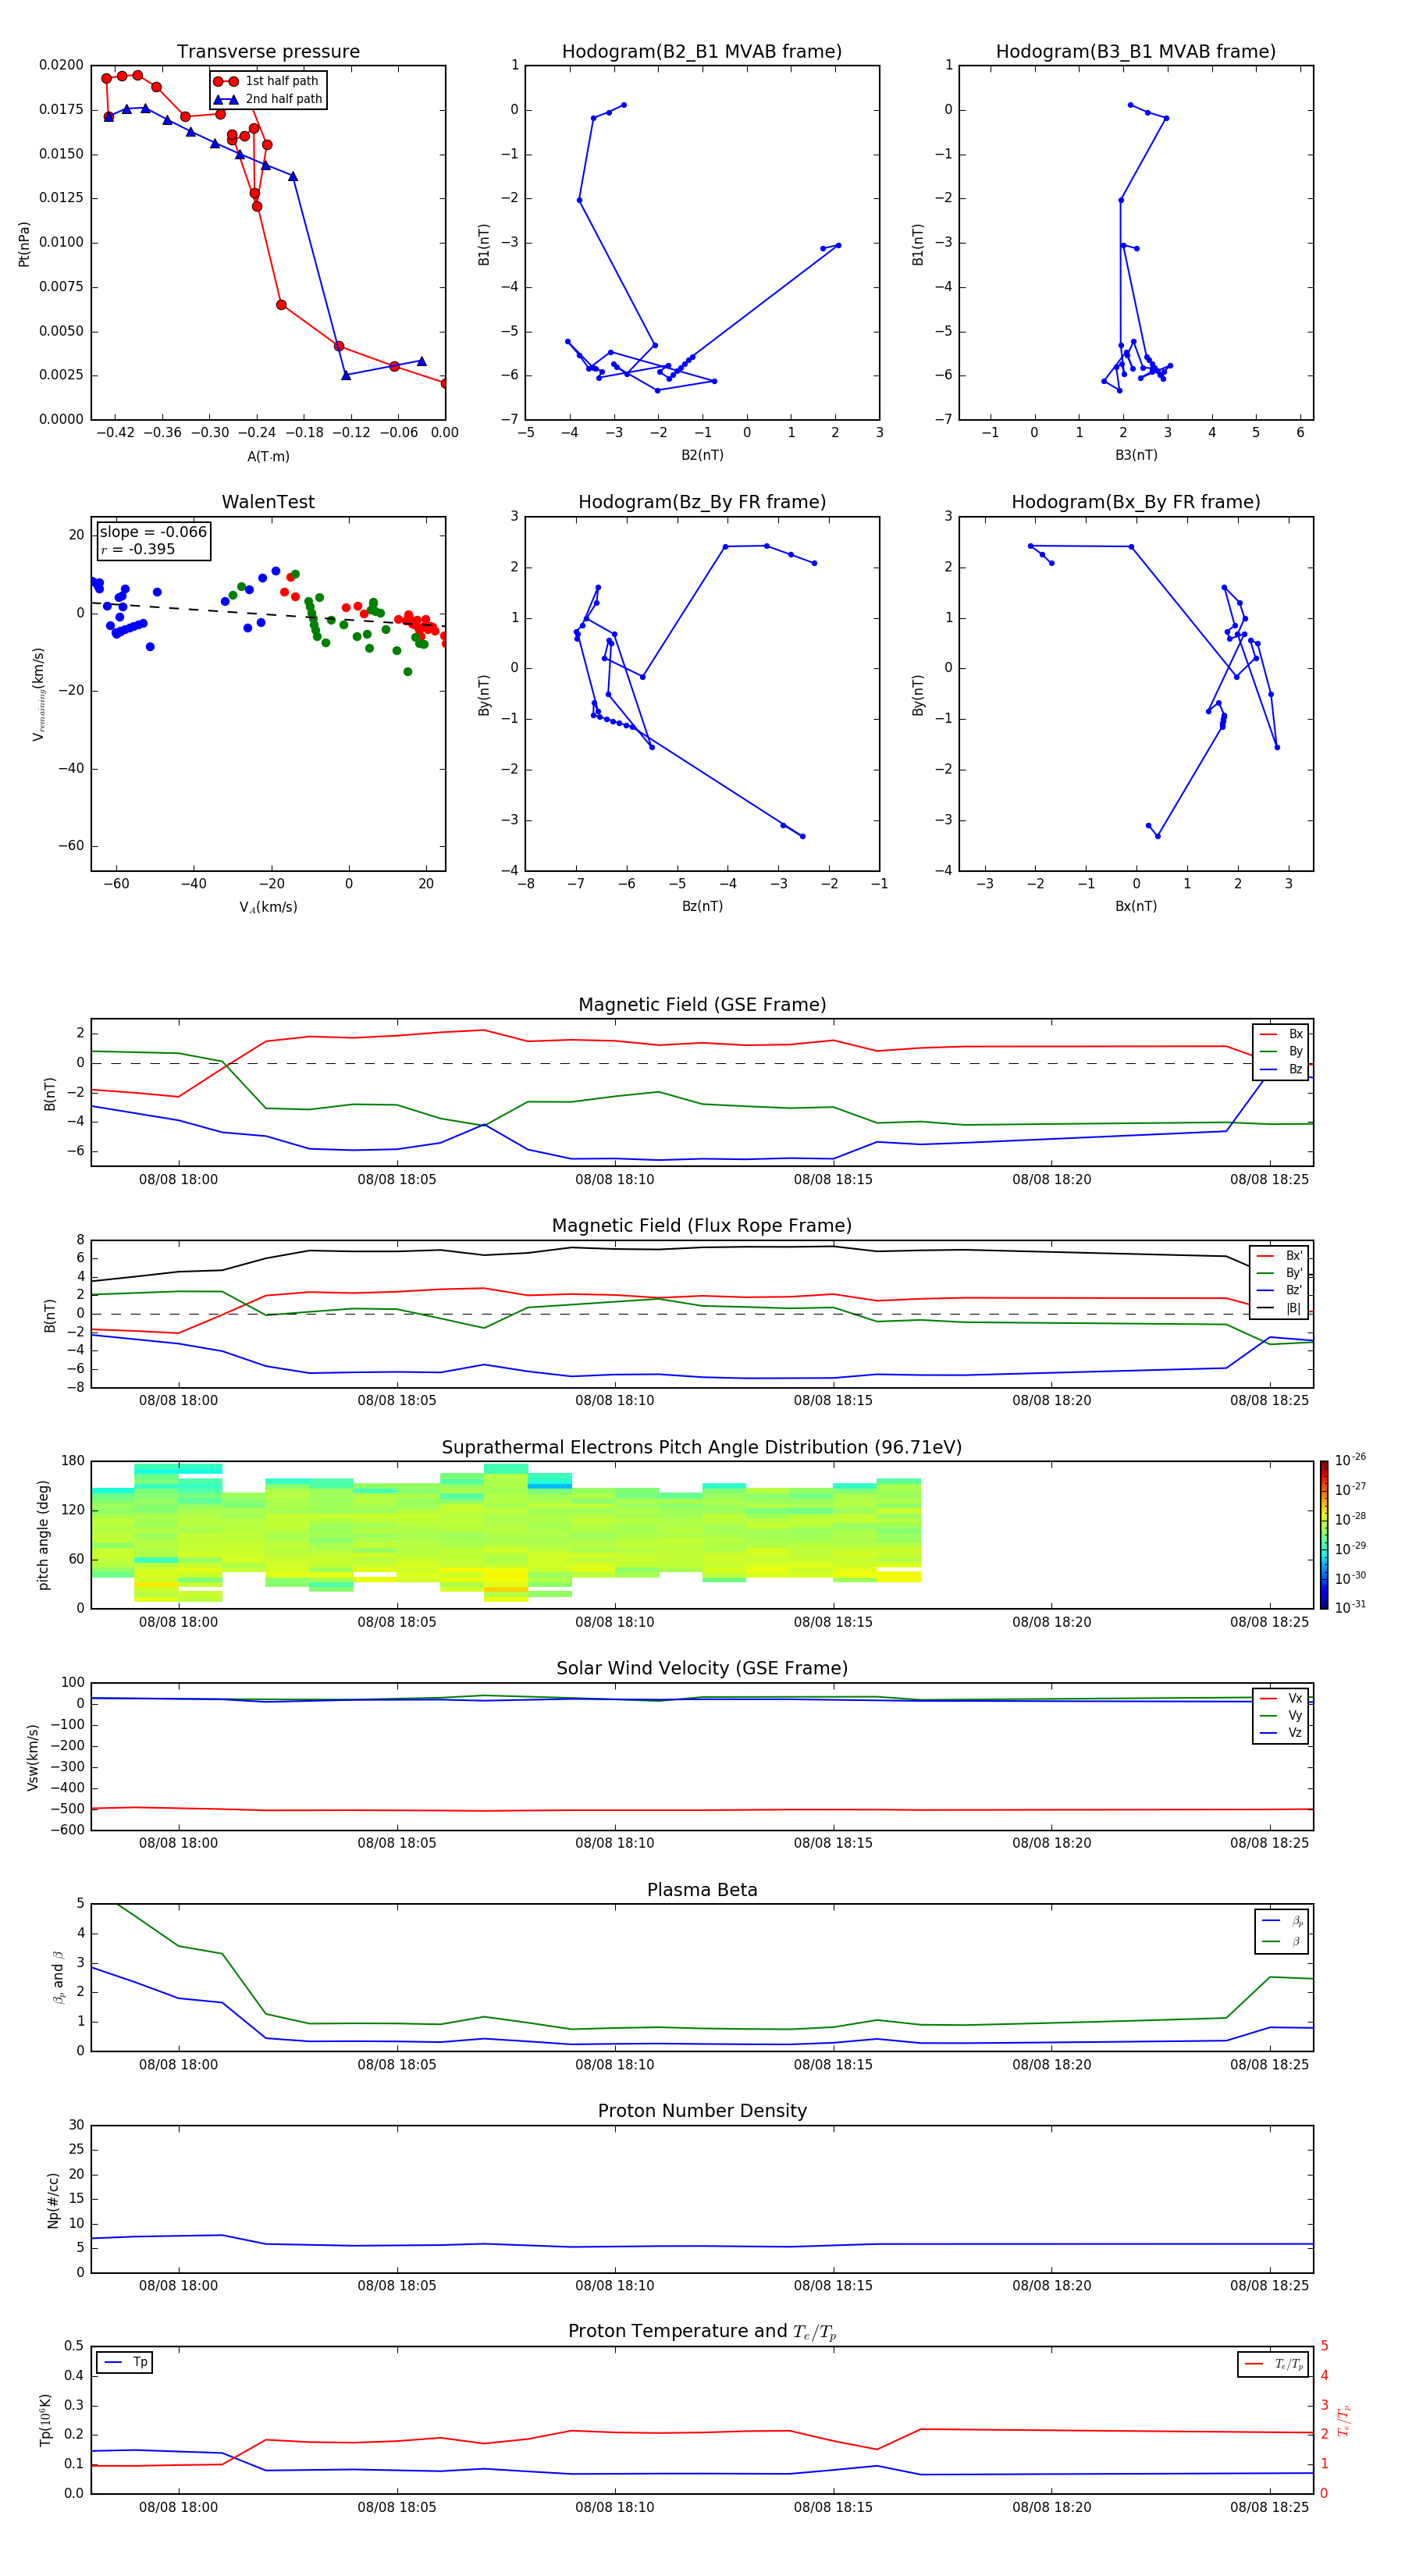Select the By' legend entry in Flux Rope plot
This screenshot has width=1405, height=2576.
[x=1280, y=1273]
